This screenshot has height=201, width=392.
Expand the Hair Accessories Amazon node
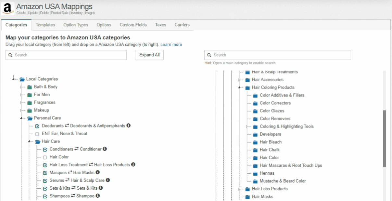tap(239, 80)
